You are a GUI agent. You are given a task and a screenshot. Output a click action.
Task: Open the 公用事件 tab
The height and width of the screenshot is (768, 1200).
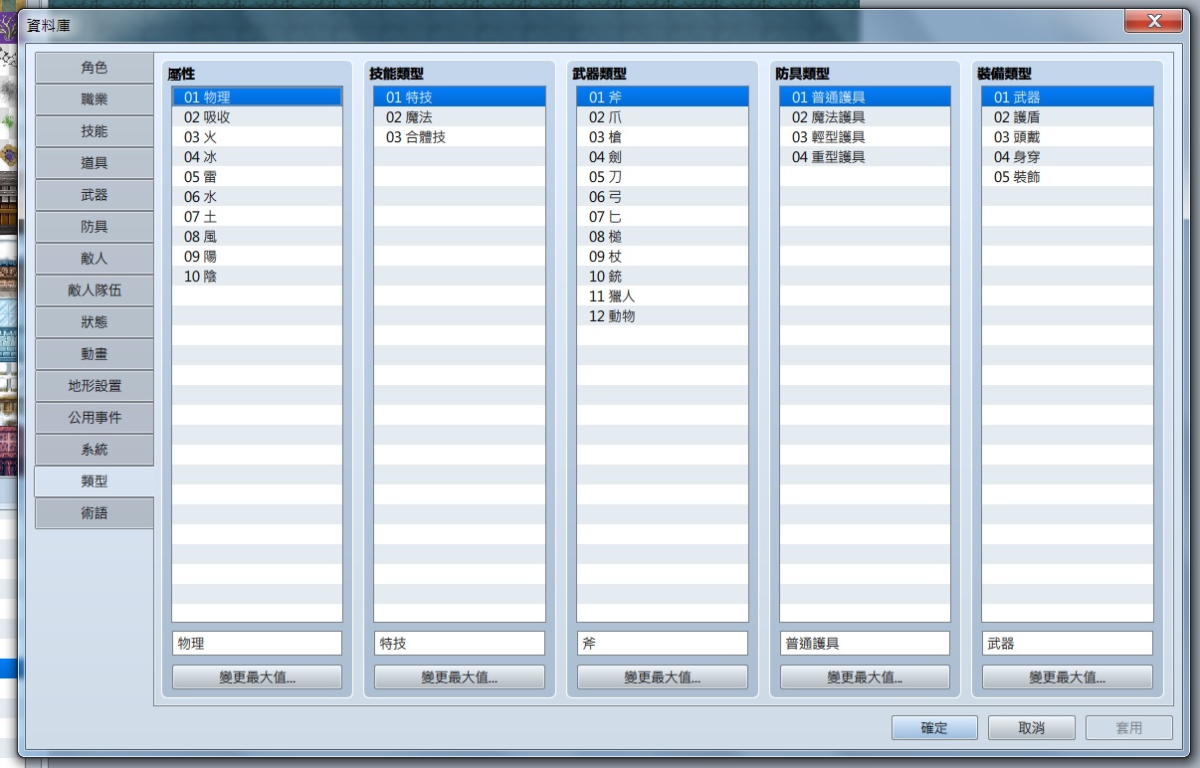click(95, 418)
